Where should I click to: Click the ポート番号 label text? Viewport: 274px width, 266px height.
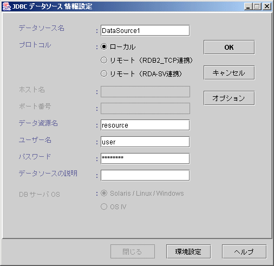pos(35,107)
